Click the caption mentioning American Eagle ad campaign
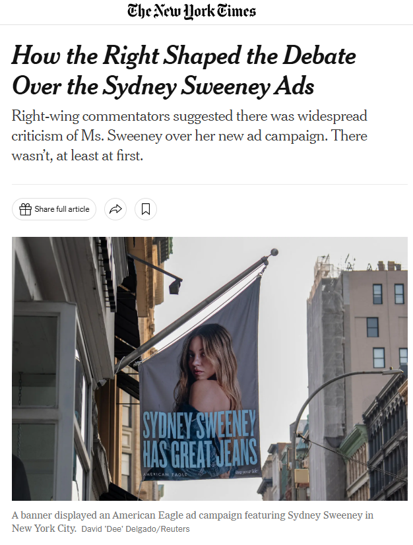 pos(192,521)
